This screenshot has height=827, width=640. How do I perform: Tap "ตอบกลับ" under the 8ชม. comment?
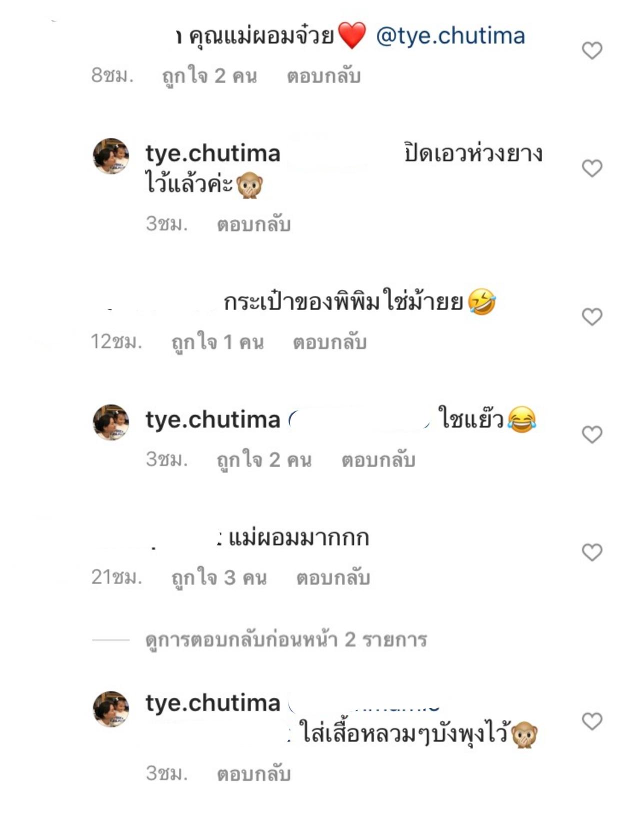click(x=323, y=76)
